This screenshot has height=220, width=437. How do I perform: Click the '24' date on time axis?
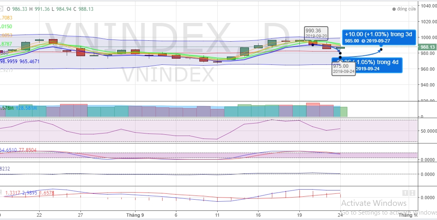click(341, 215)
